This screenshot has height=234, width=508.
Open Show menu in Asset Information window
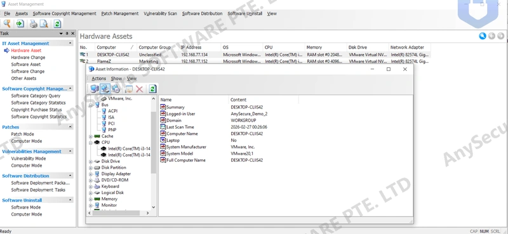coord(116,79)
